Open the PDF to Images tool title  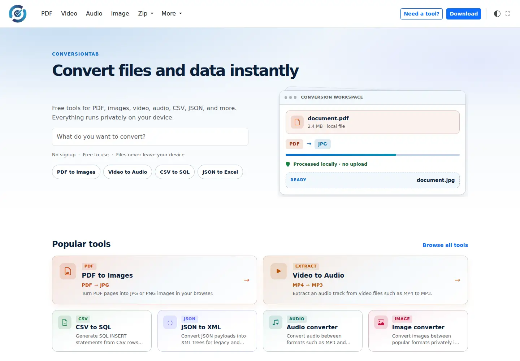click(x=107, y=275)
